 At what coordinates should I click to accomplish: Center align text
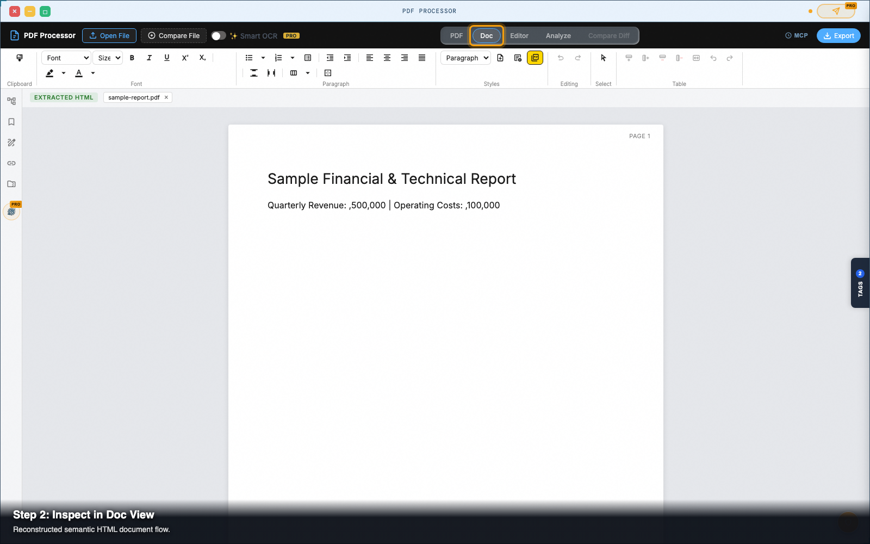coord(387,58)
